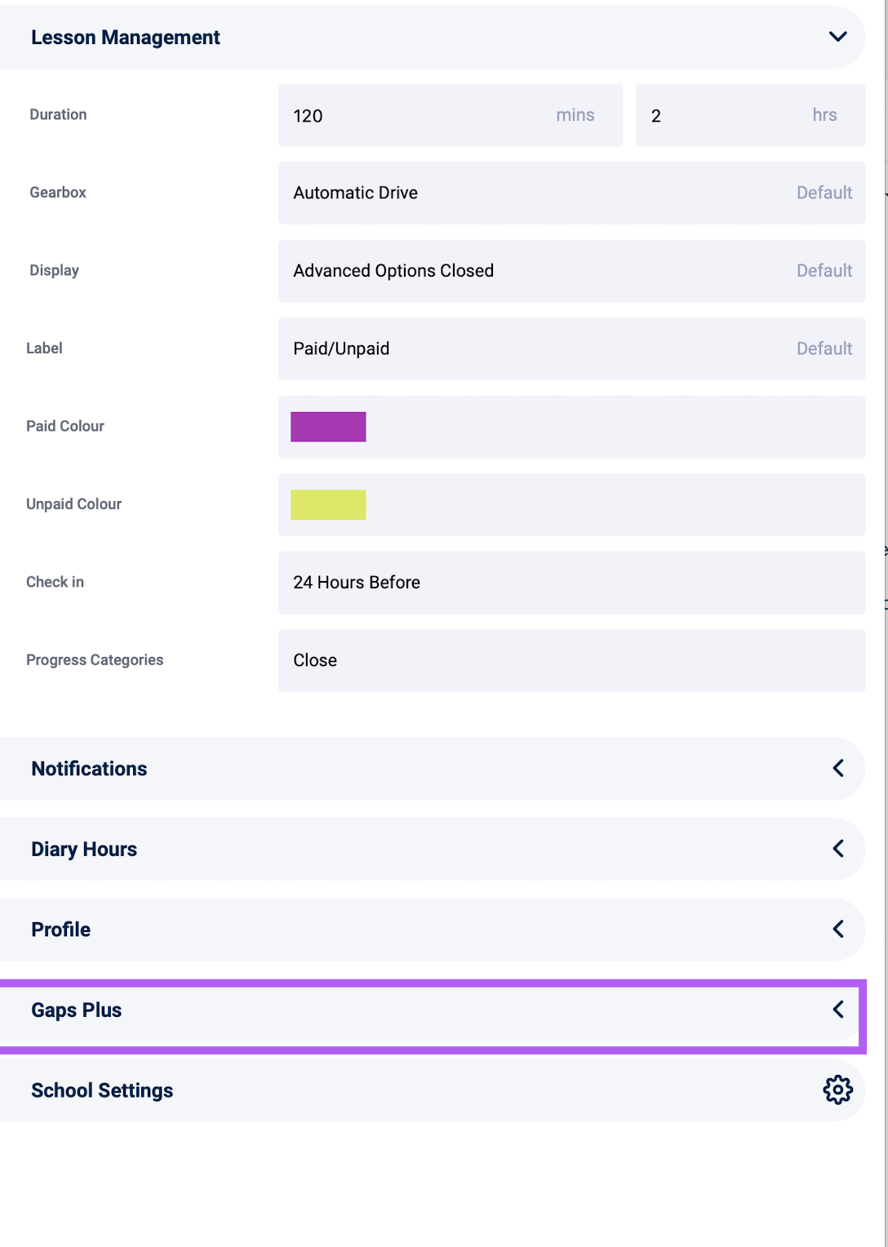Expand the Notifications section arrow
The height and width of the screenshot is (1247, 888).
click(x=838, y=768)
